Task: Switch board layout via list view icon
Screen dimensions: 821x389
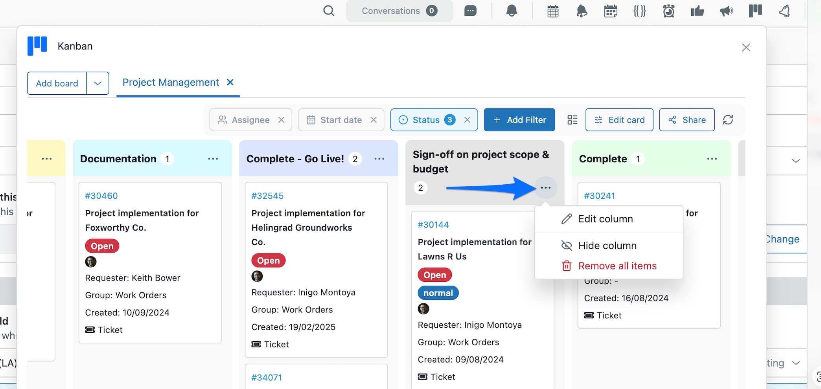Action: coord(572,120)
